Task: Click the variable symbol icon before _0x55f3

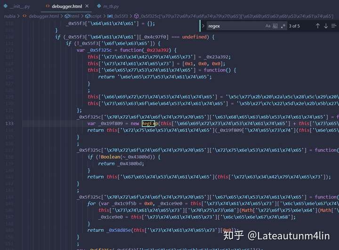Action: [110, 16]
